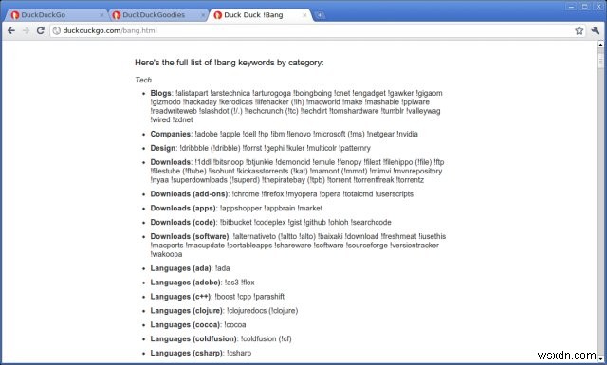The width and height of the screenshot is (607, 365).
Task: Click the '!thepiratebay' bang keyword
Action: click(x=284, y=180)
